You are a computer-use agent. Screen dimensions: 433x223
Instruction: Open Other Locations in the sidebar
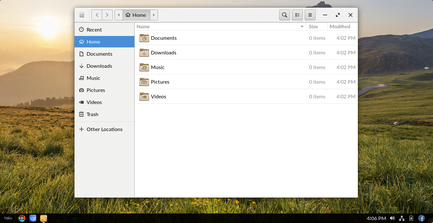[x=104, y=129]
